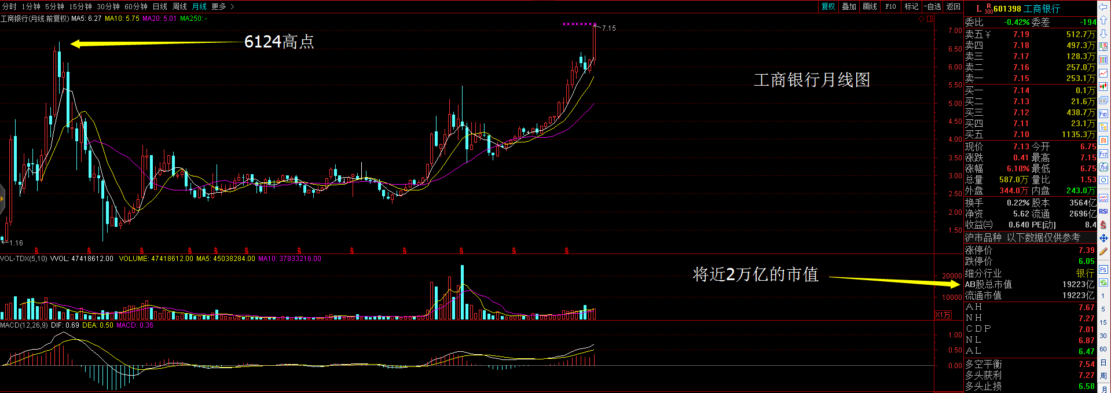
Task: Switch to the 15分钟 tab
Action: pos(80,6)
